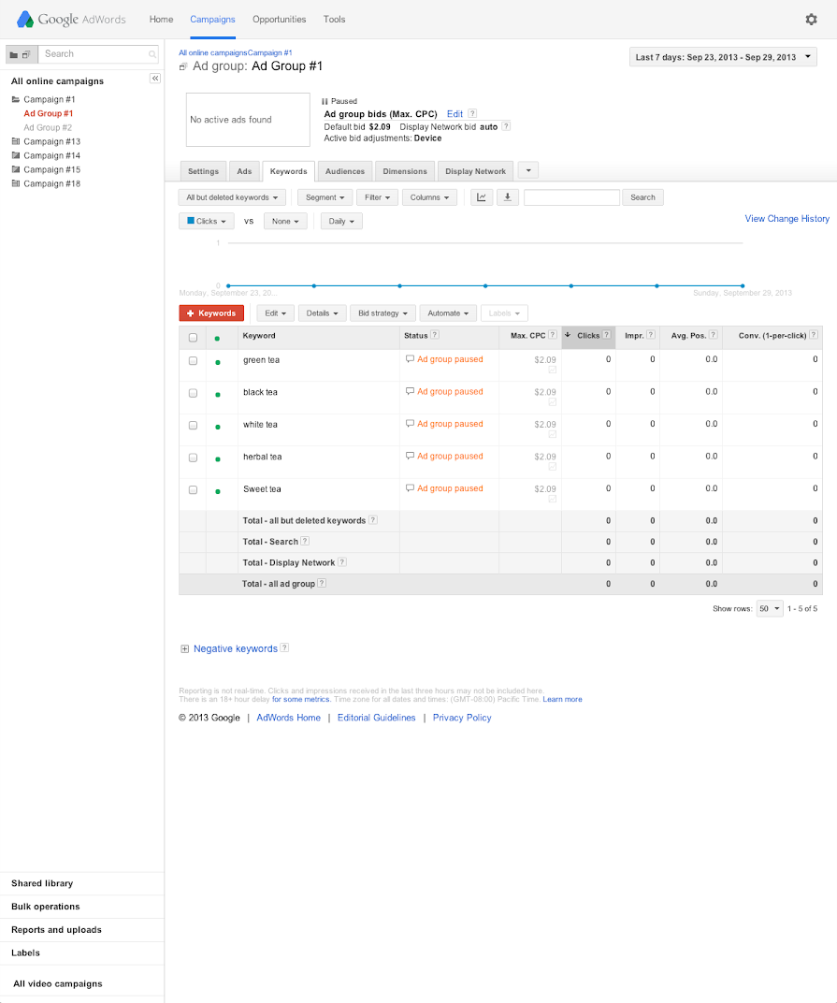Click the settings gear icon

[x=812, y=19]
